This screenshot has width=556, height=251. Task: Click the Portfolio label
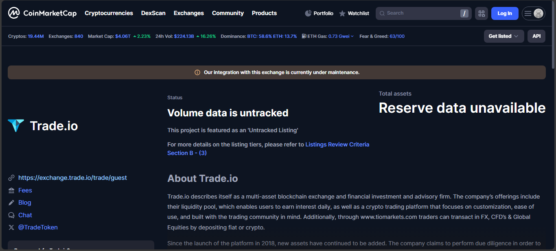(324, 13)
